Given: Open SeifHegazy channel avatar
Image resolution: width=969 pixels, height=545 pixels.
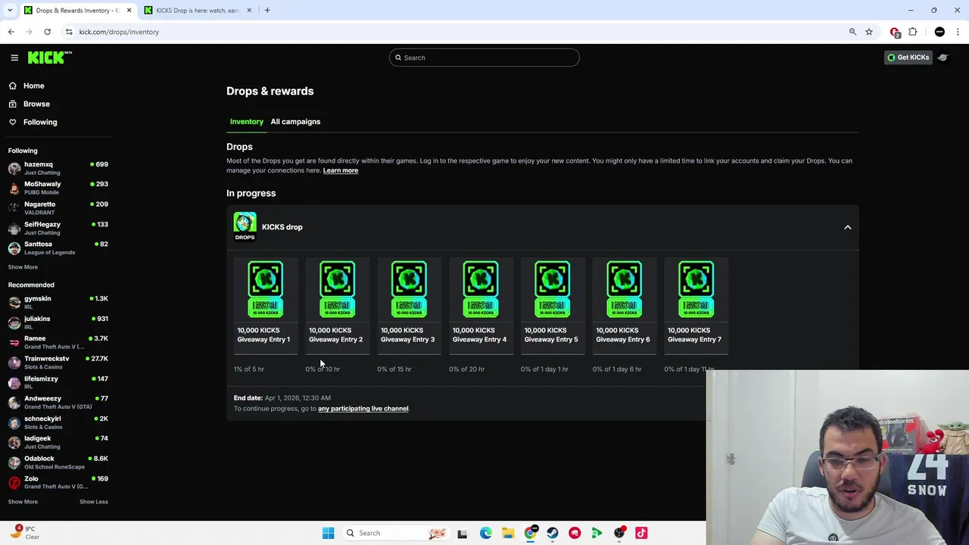Looking at the screenshot, I should [14, 228].
